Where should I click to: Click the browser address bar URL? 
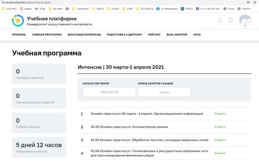[27, 2]
